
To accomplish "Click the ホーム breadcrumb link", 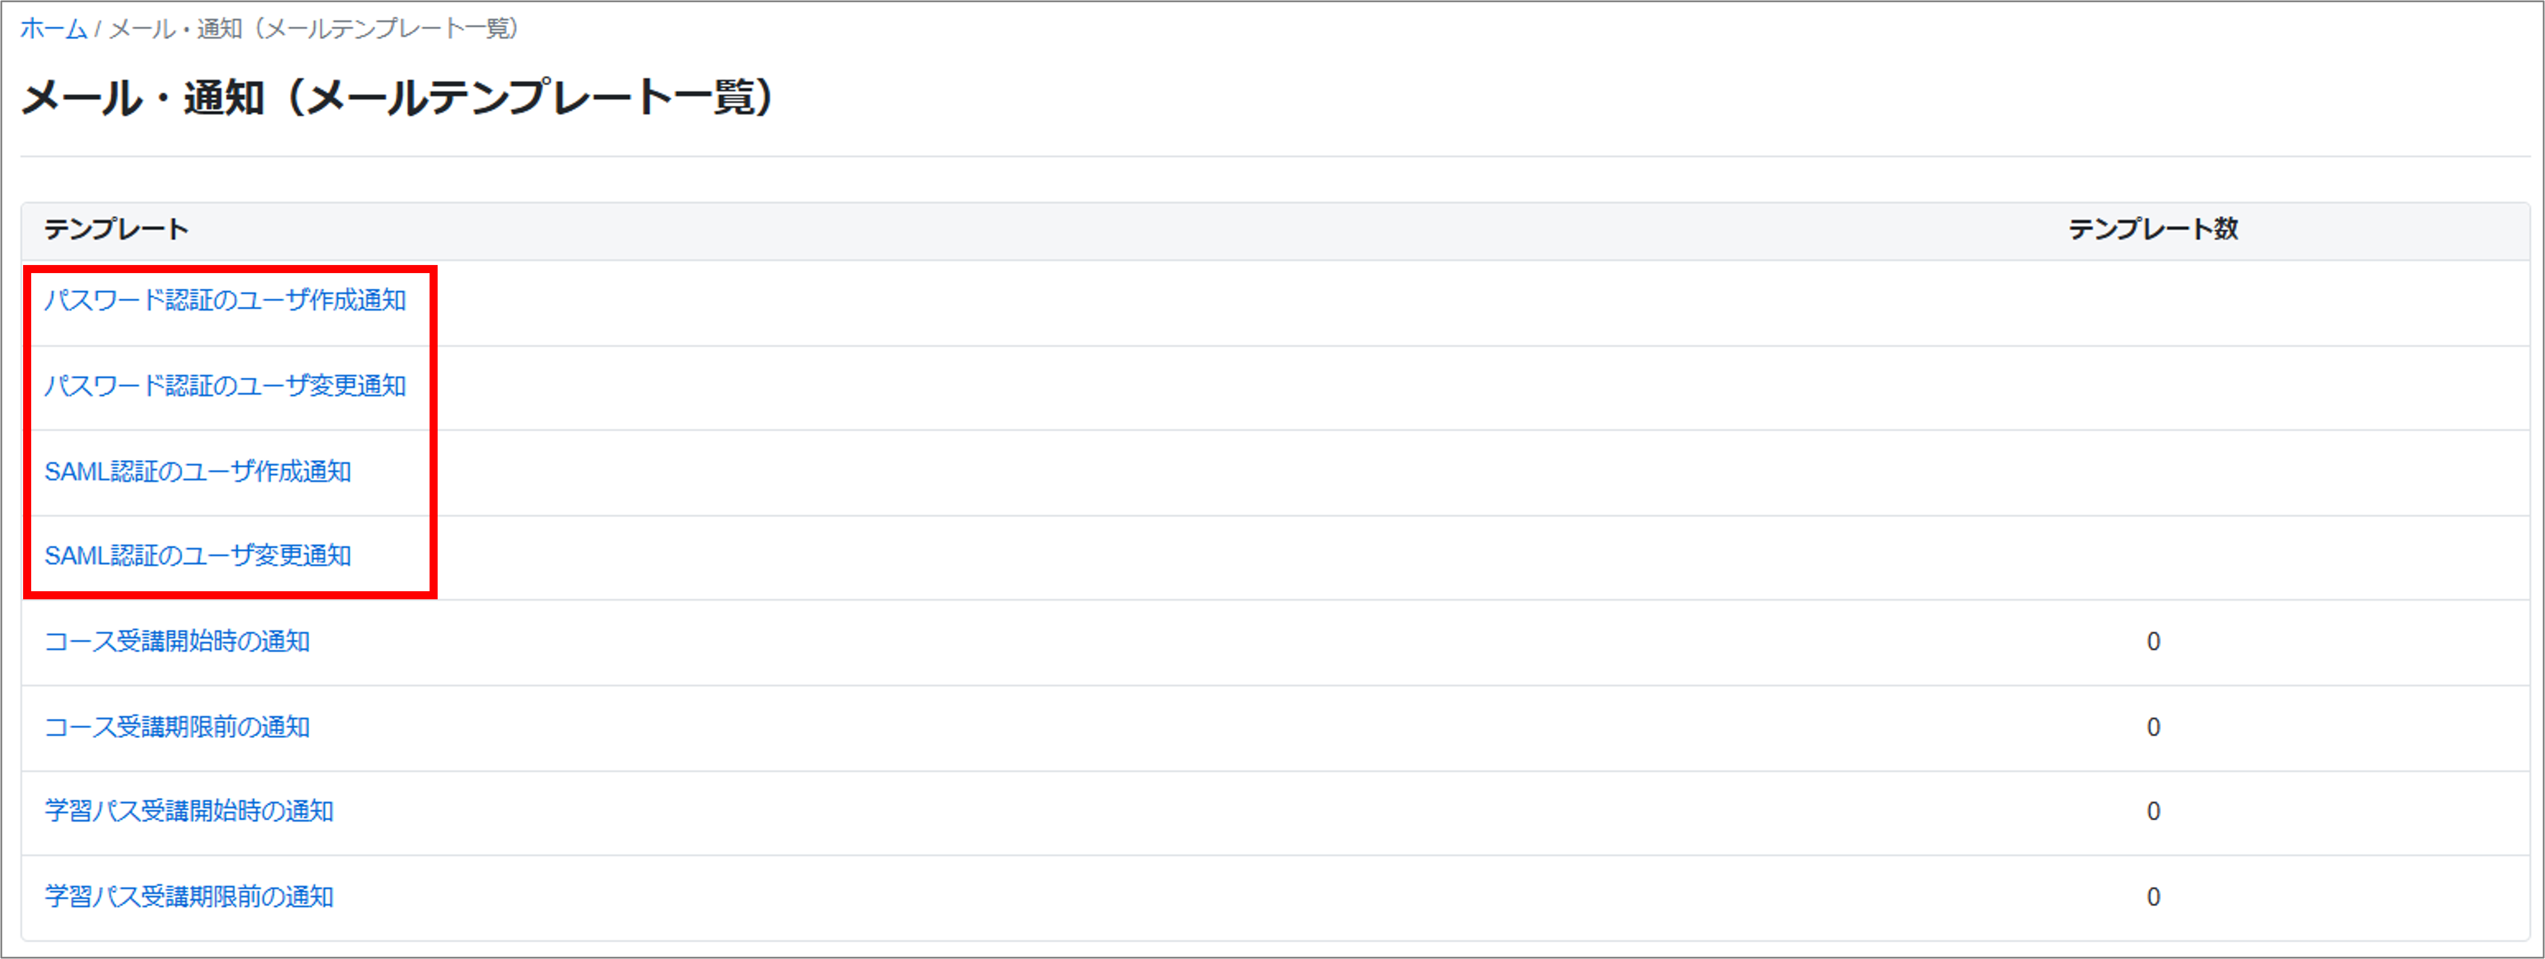I will coord(53,29).
